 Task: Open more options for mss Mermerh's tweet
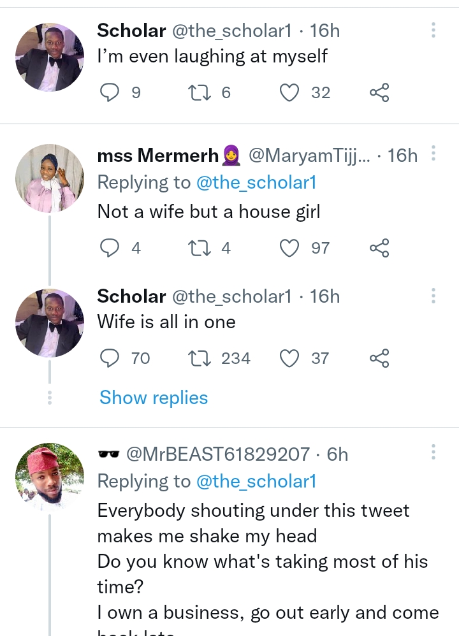pyautogui.click(x=433, y=154)
